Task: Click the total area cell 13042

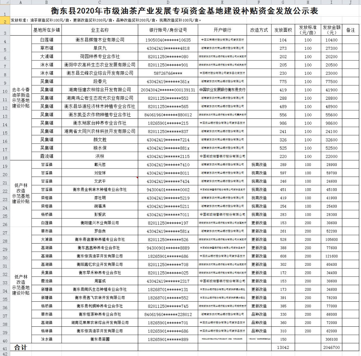Action: 283,348
